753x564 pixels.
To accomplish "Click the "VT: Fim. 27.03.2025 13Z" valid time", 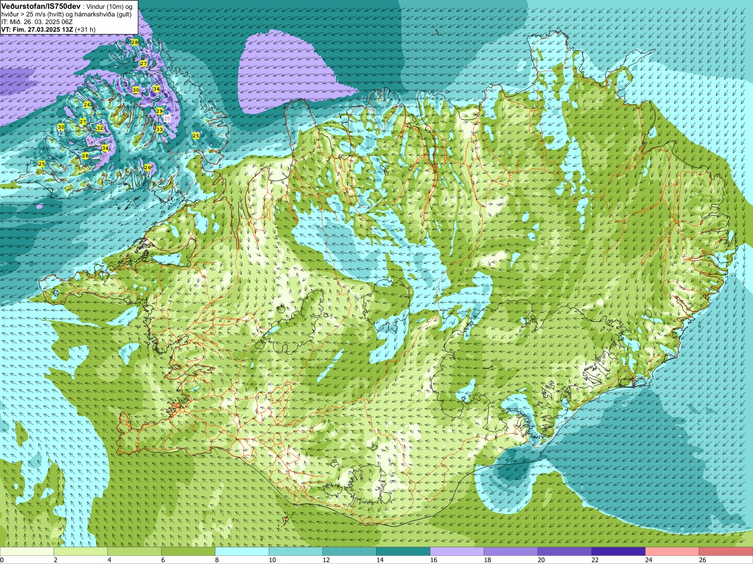I will [36, 29].
